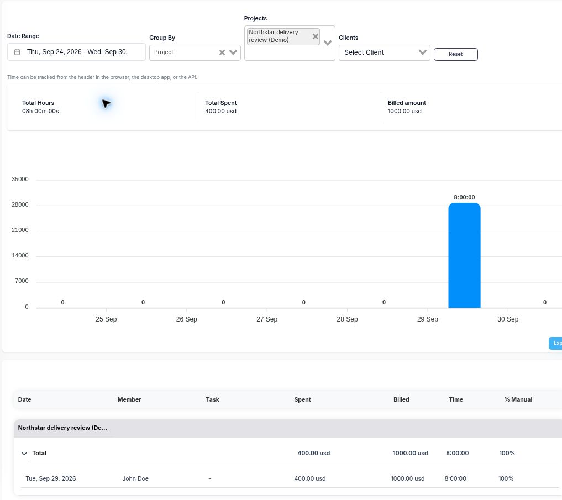This screenshot has height=500, width=562.
Task: Click the calendar icon in Date Range
Action: tap(17, 52)
